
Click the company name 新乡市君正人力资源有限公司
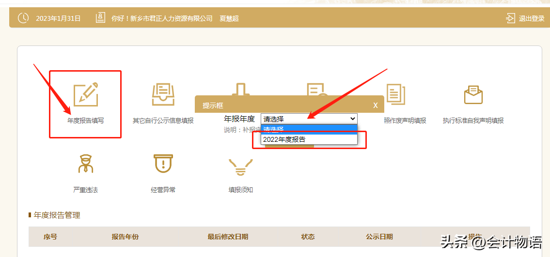172,18
